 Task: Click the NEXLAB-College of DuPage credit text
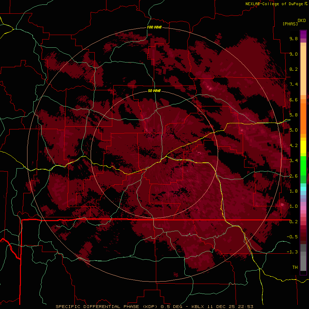(275, 4)
